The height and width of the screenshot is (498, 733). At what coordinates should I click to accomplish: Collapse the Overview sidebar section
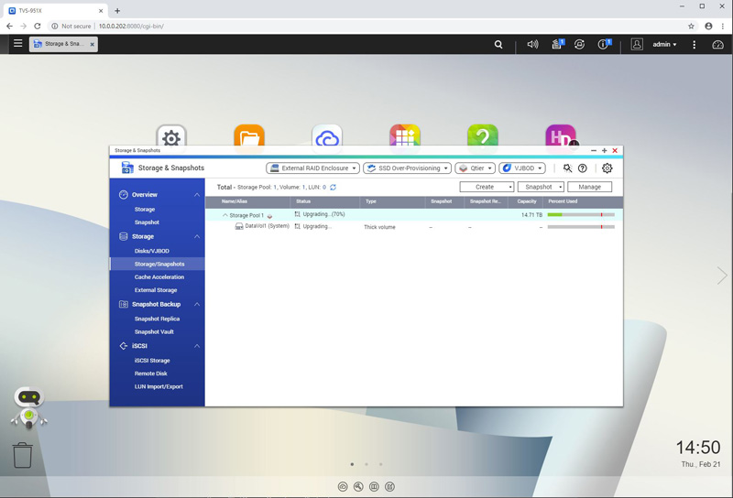click(196, 195)
